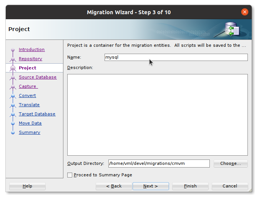Click the Summary step bullet icon
The height and width of the screenshot is (199, 259).
(13, 133)
